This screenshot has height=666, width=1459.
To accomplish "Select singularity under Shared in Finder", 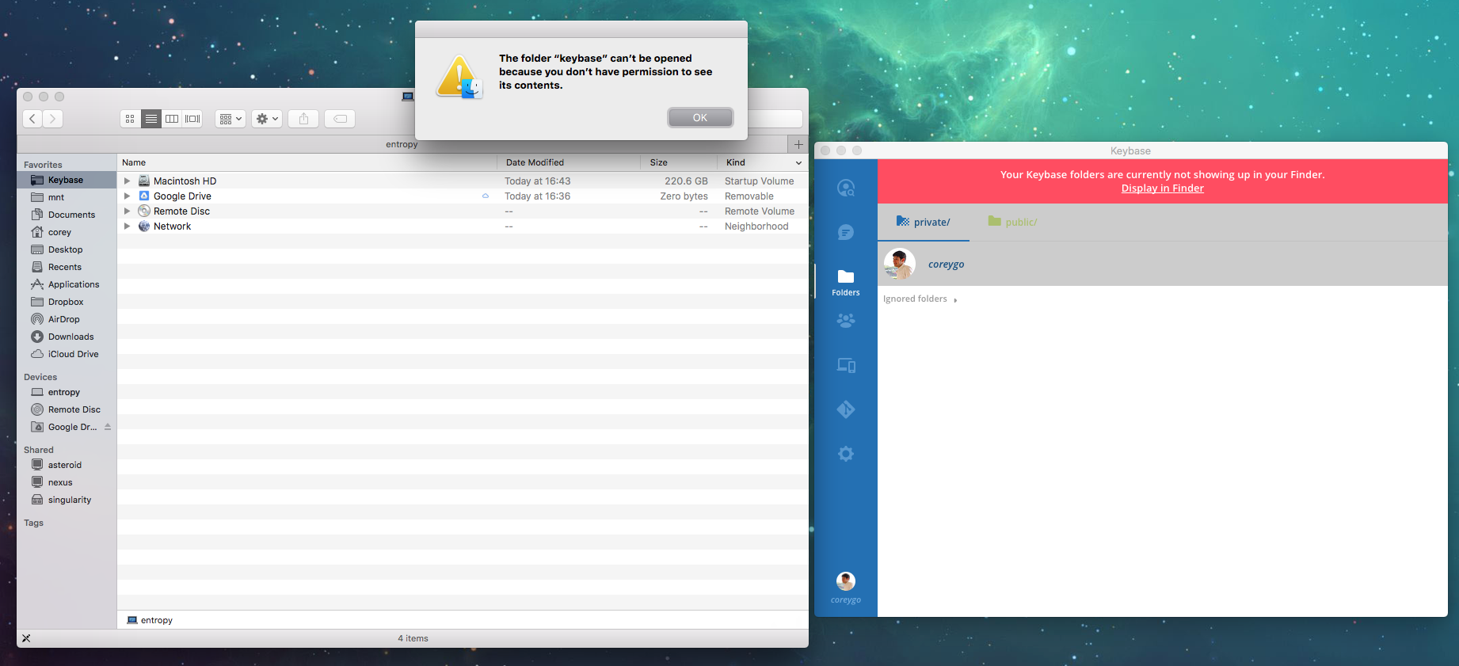I will point(67,500).
